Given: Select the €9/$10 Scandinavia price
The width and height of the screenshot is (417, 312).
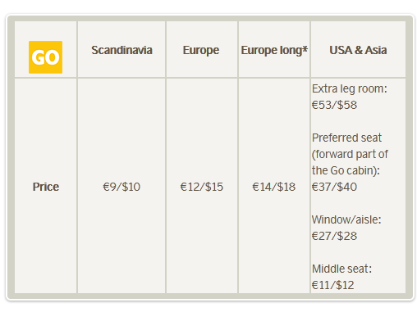Looking at the screenshot, I should coord(121,187).
